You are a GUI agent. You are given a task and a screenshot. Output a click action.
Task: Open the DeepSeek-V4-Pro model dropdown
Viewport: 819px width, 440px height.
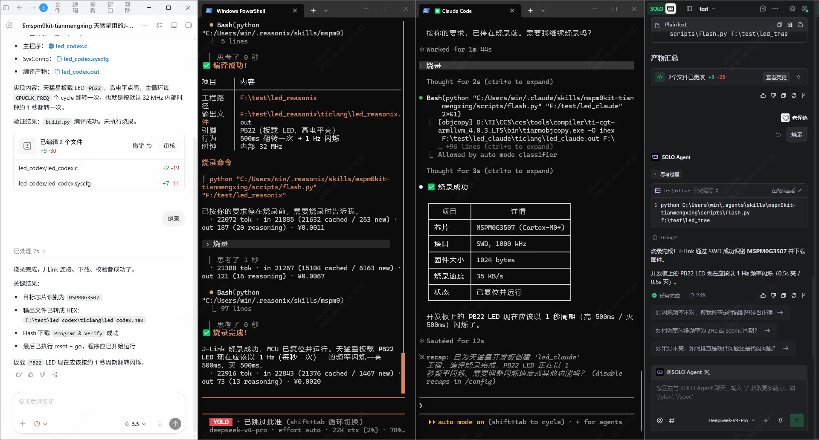pos(732,420)
